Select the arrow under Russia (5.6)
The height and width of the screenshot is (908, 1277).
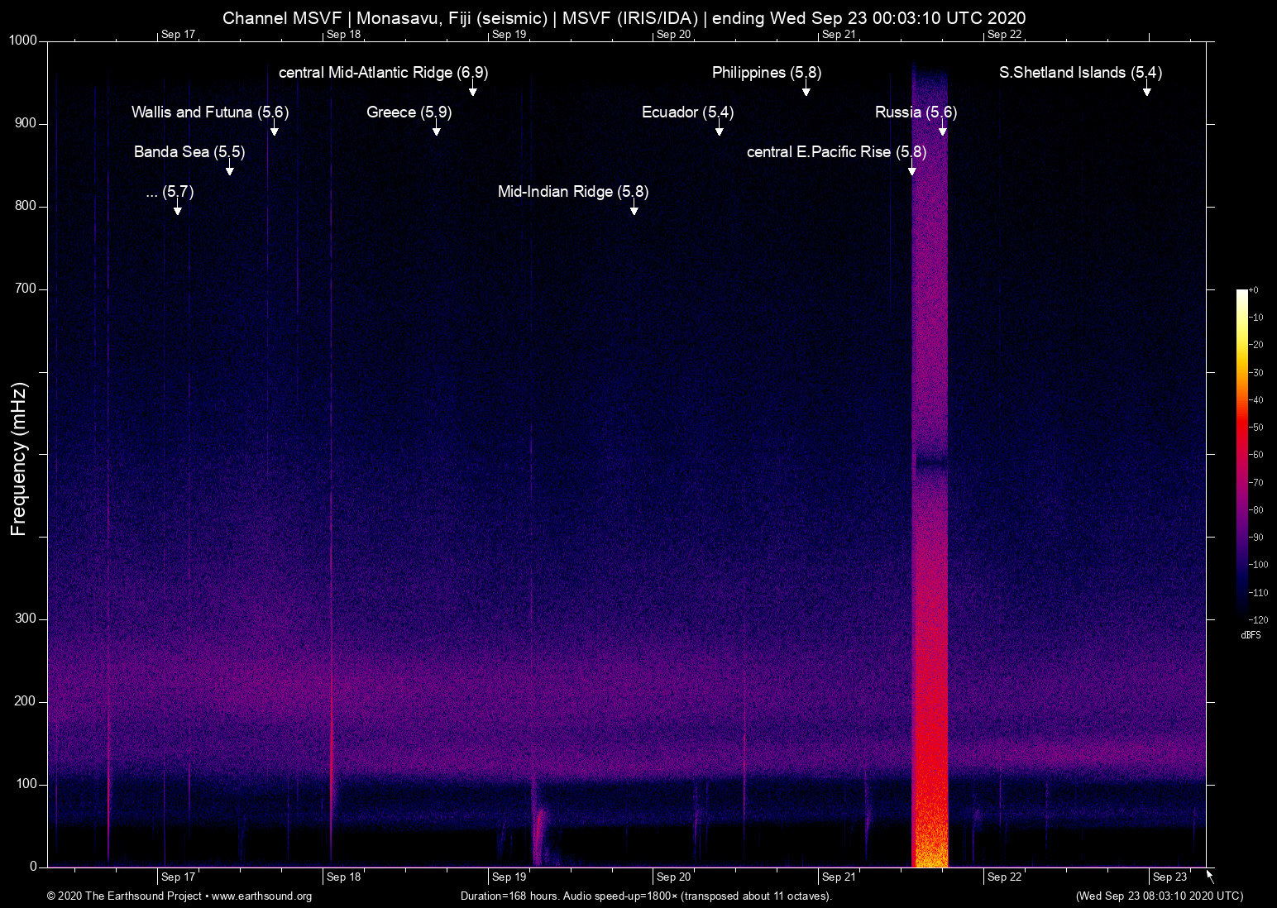pyautogui.click(x=942, y=131)
